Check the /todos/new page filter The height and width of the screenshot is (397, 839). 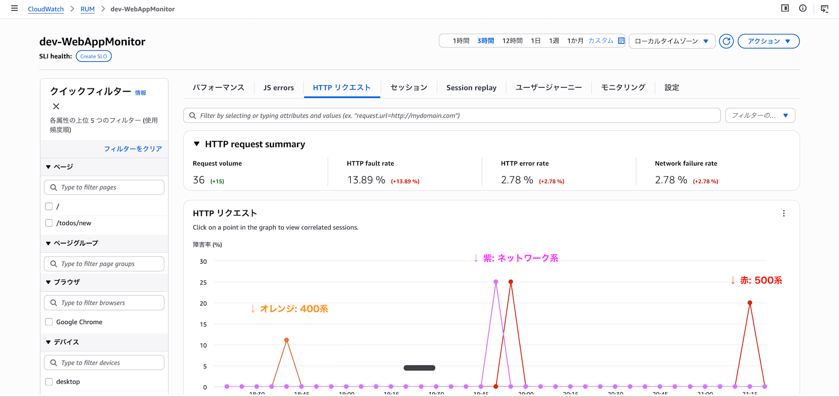pos(49,223)
